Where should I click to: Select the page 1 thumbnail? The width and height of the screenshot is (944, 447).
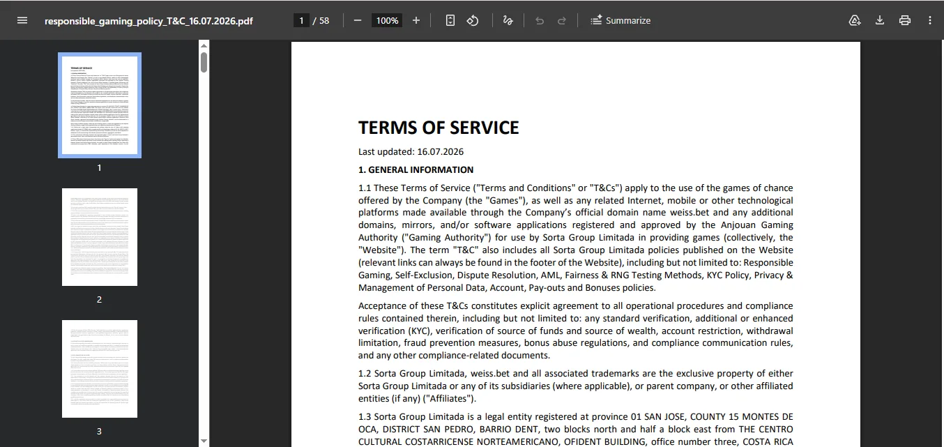pyautogui.click(x=100, y=105)
